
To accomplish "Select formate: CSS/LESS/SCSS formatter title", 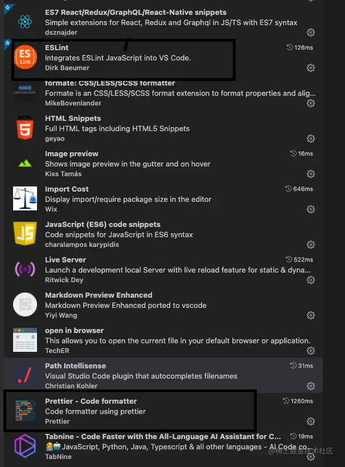I will click(x=110, y=83).
